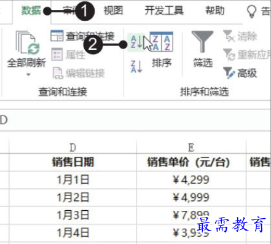The image size is (271, 244).
Task: Sort ascending with A-Z icon
Action: (136, 42)
